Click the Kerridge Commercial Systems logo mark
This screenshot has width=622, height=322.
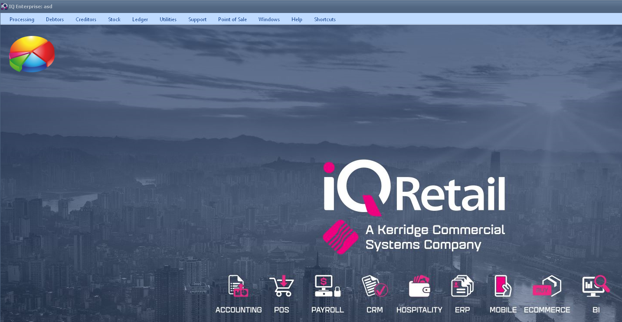pos(340,237)
